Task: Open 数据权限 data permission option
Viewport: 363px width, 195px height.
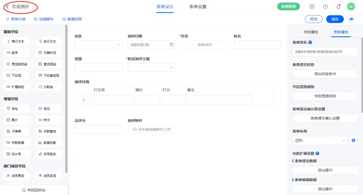Action: tap(72, 19)
